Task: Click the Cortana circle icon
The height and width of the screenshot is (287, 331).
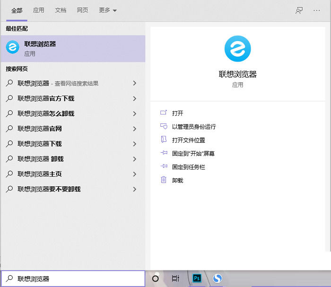Action: [x=155, y=278]
